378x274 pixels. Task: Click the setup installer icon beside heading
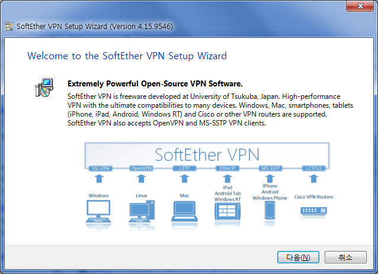44,88
